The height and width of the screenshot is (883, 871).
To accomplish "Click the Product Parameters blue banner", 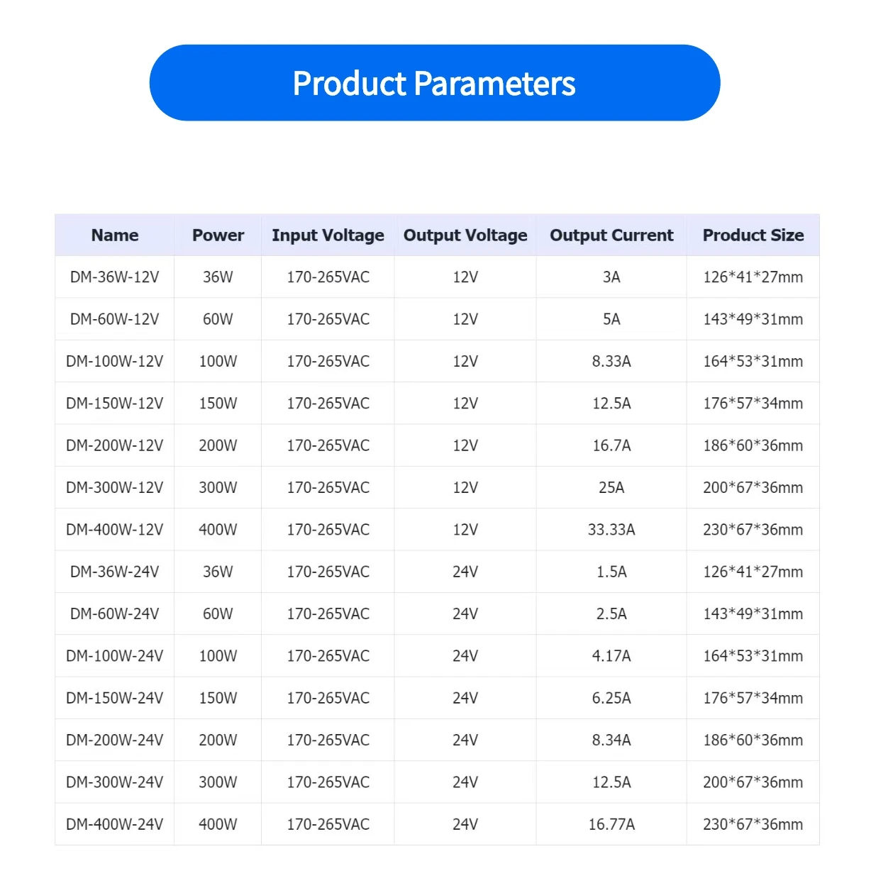I will 434,83.
